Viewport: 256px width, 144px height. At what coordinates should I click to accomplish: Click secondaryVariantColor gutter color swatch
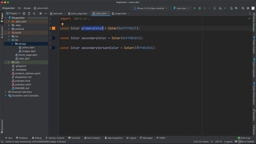click(54, 48)
